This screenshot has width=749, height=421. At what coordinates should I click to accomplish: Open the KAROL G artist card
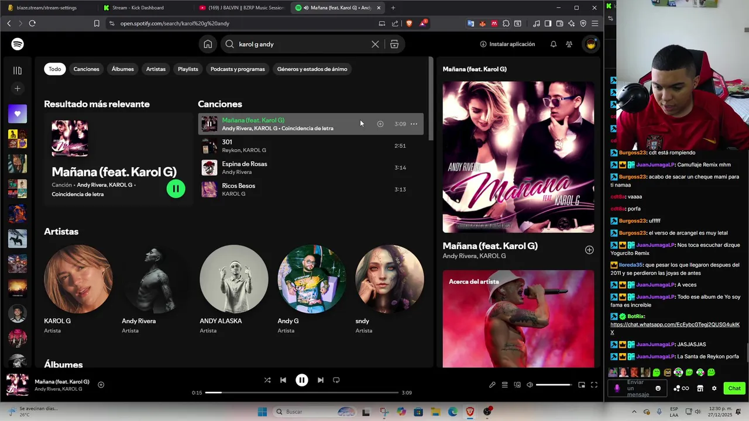tap(78, 289)
